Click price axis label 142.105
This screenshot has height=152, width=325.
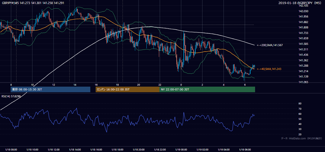[x=303, y=6]
